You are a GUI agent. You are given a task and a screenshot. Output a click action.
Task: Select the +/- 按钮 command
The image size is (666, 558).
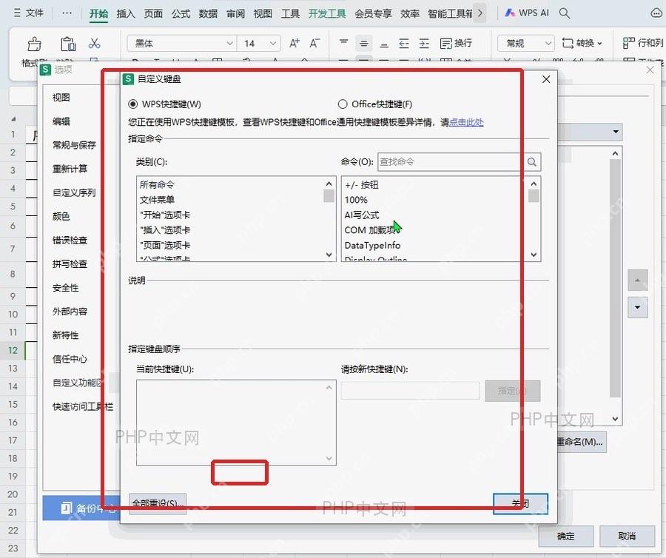tap(361, 185)
